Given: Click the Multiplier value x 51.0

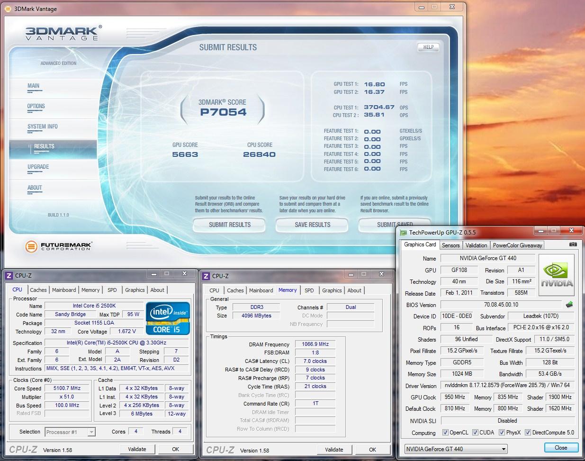Looking at the screenshot, I should [67, 397].
